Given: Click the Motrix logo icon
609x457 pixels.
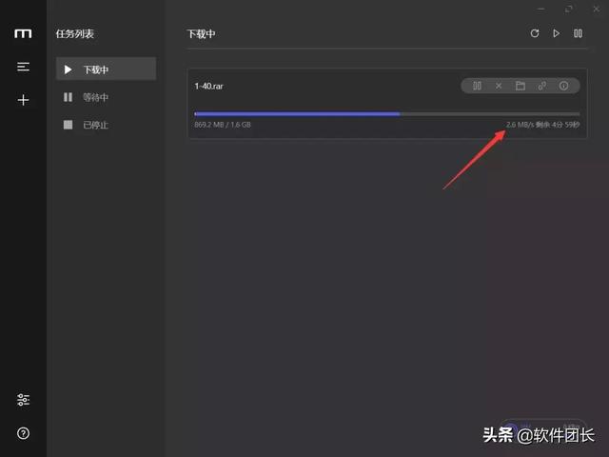Looking at the screenshot, I should click(x=23, y=34).
